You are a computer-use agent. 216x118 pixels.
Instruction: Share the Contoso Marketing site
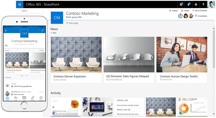tap(185, 11)
